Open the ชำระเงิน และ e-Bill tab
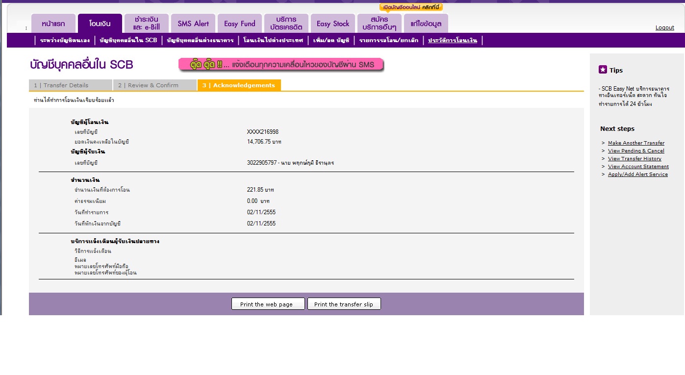This screenshot has width=685, height=375. 147,24
